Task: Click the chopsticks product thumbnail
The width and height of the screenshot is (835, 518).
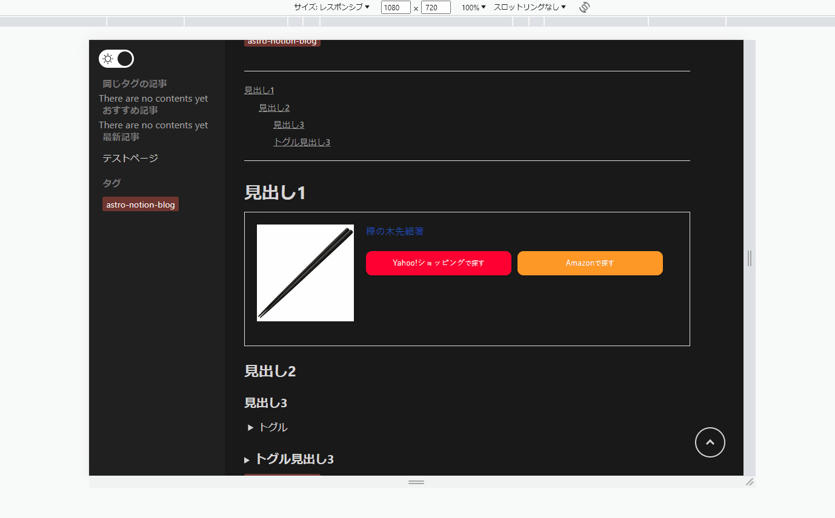Action: click(305, 273)
